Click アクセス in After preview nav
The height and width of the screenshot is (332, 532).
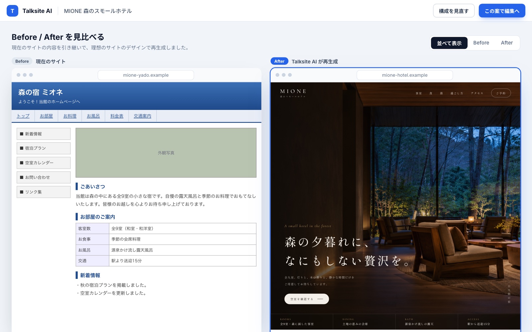point(477,93)
